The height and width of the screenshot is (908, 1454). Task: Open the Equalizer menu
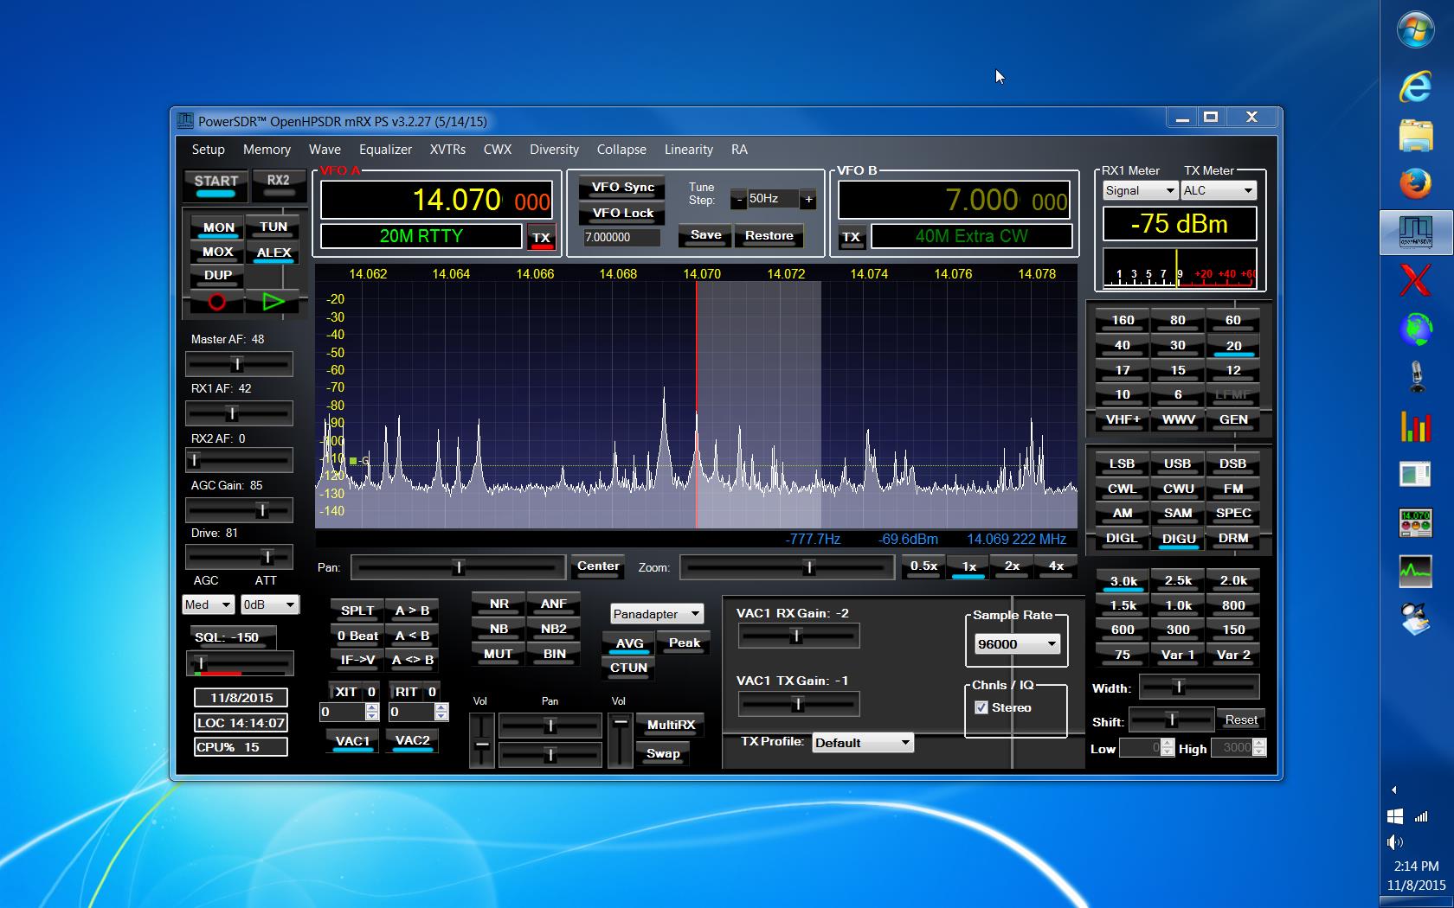pyautogui.click(x=385, y=150)
